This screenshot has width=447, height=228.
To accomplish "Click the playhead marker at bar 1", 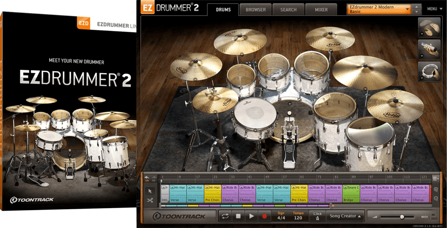I will pyautogui.click(x=161, y=181).
